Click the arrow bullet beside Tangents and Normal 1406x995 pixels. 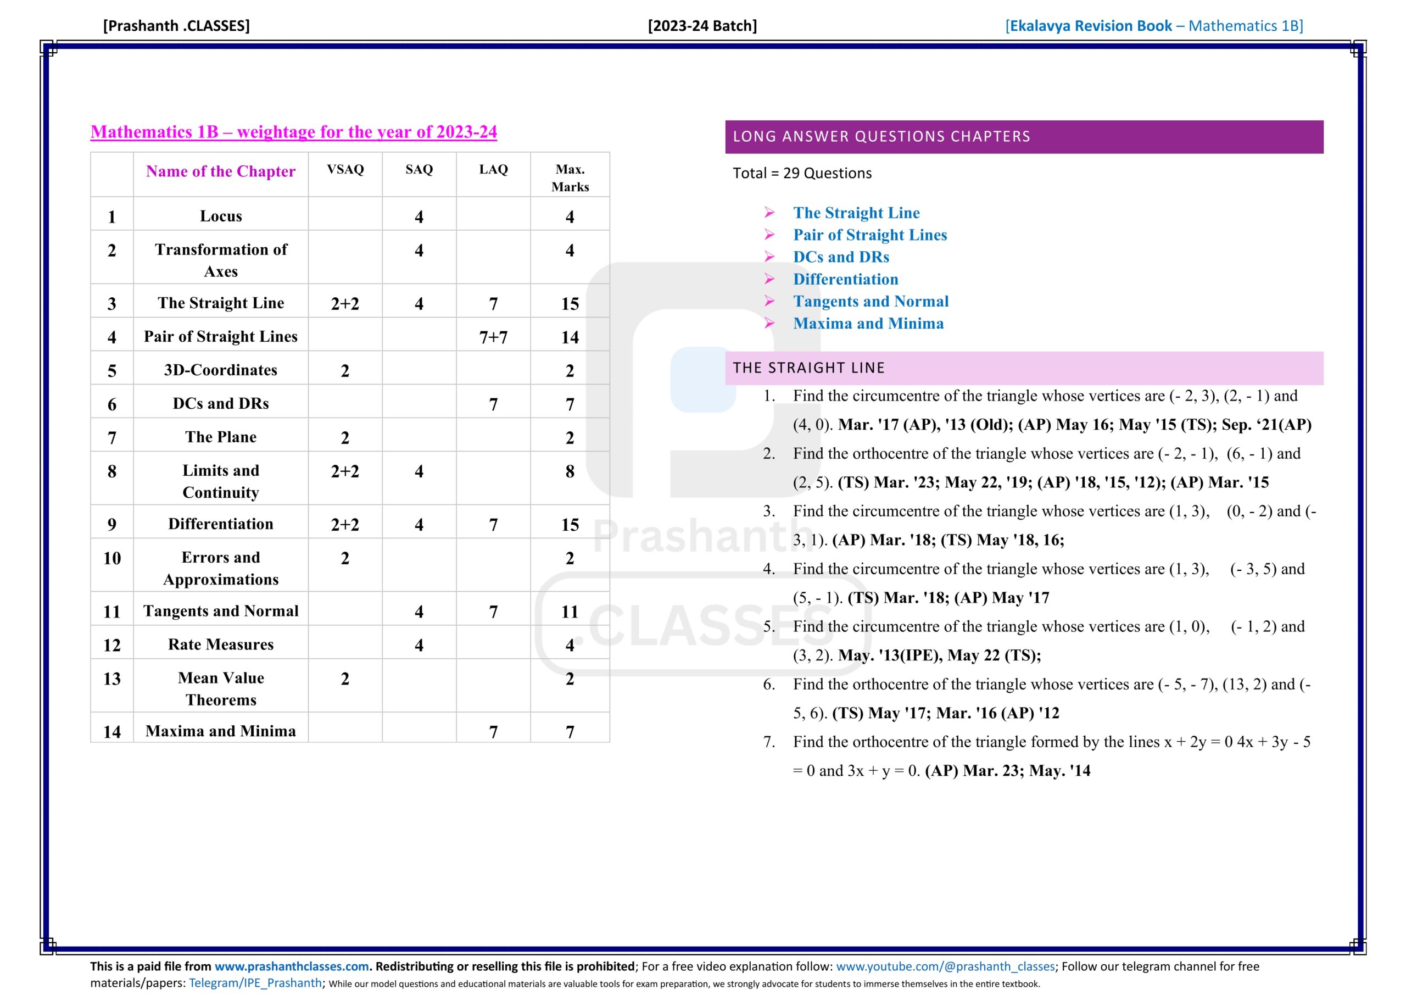click(769, 301)
